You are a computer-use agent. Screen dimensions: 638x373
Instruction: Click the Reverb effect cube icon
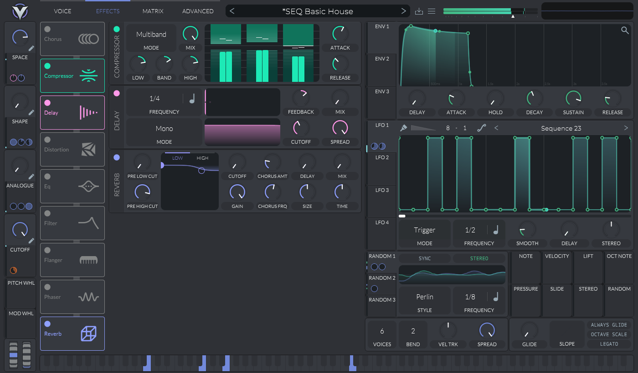(x=88, y=334)
